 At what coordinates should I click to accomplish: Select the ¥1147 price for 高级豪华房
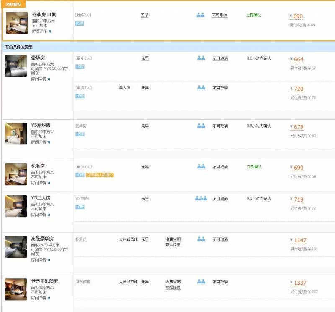point(298,241)
